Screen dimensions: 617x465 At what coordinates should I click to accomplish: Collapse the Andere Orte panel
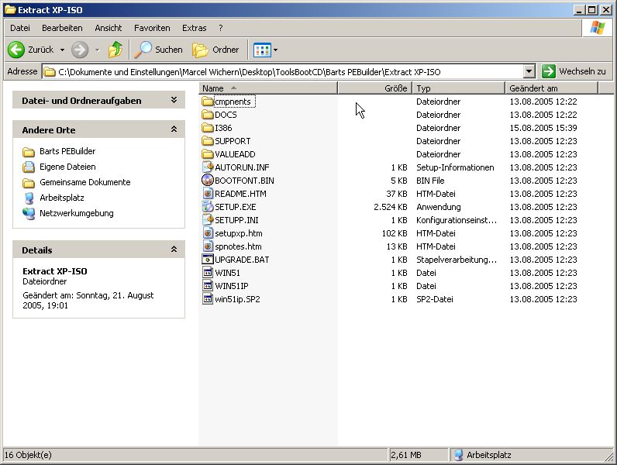click(174, 129)
